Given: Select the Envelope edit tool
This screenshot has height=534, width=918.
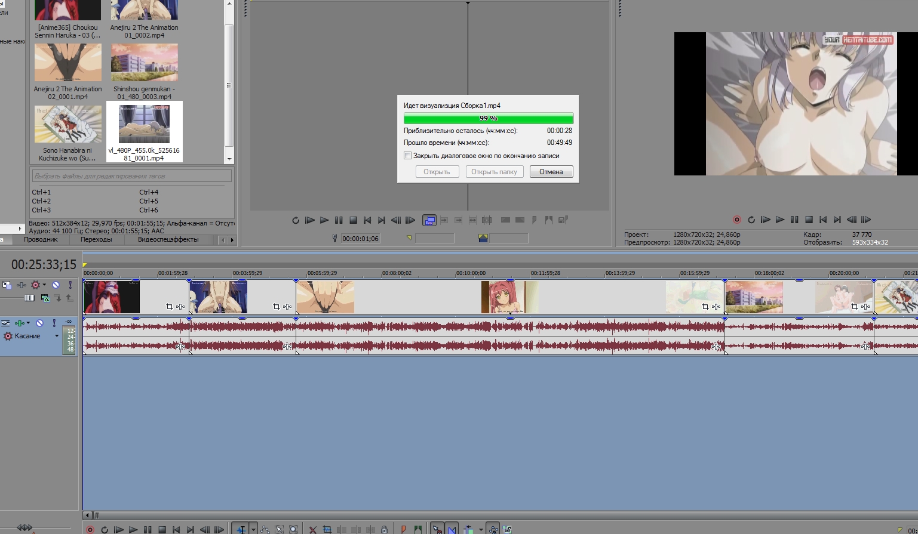Looking at the screenshot, I should coord(265,529).
